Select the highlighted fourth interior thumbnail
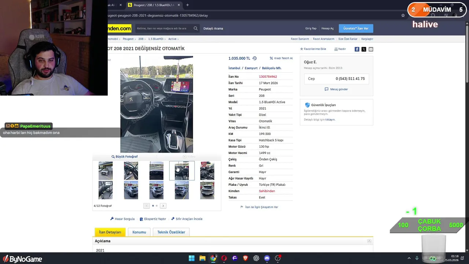The image size is (469, 264). [x=182, y=171]
